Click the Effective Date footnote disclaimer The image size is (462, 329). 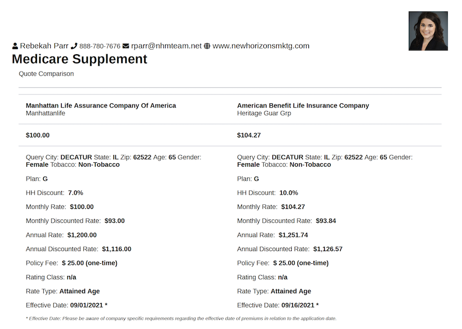181,319
